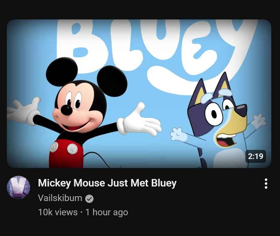The height and width of the screenshot is (236, 280).
Task: Click the word Mickey in the video title
Action: tap(54, 183)
